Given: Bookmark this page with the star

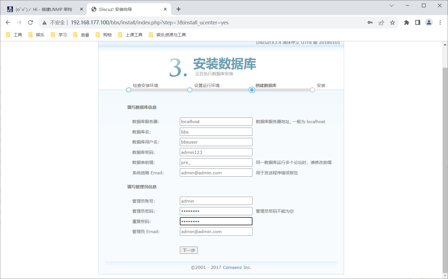Looking at the screenshot, I should (x=393, y=23).
